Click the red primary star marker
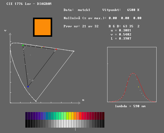 click(x=56, y=49)
